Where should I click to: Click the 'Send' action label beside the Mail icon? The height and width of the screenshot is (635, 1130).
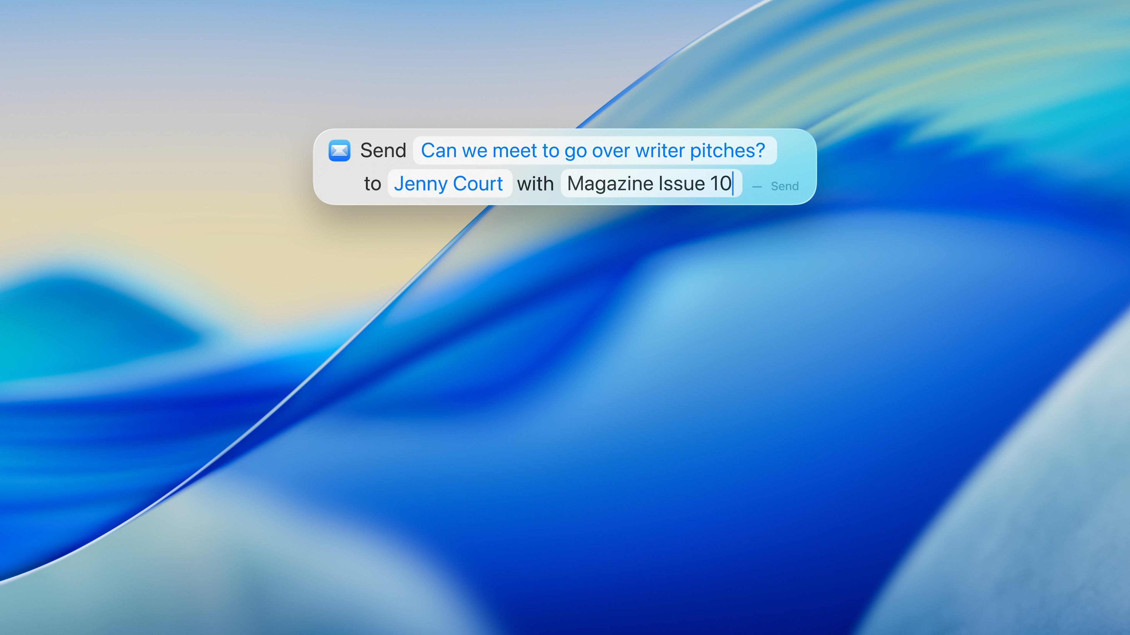[383, 151]
